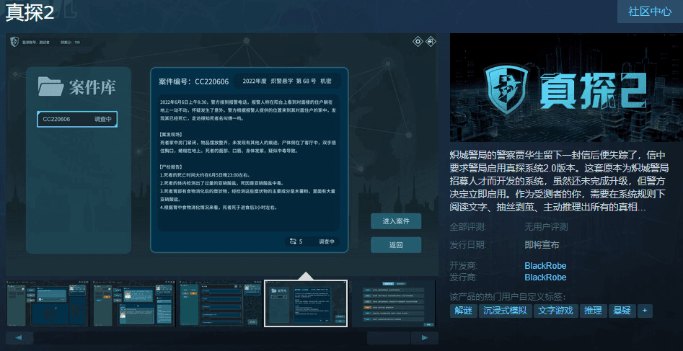Select the 沉浸式模拟 tag
This screenshot has height=351, width=683.
(x=506, y=311)
